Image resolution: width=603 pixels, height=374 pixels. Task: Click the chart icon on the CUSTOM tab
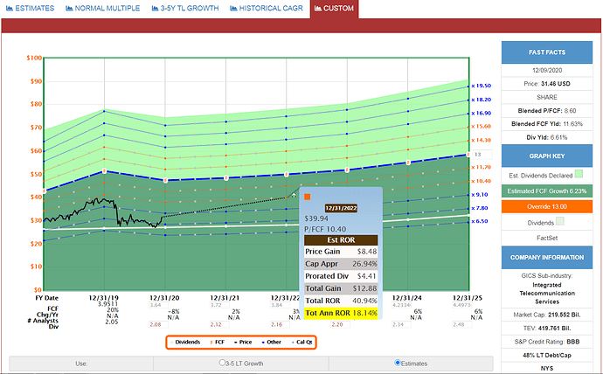tap(316, 8)
